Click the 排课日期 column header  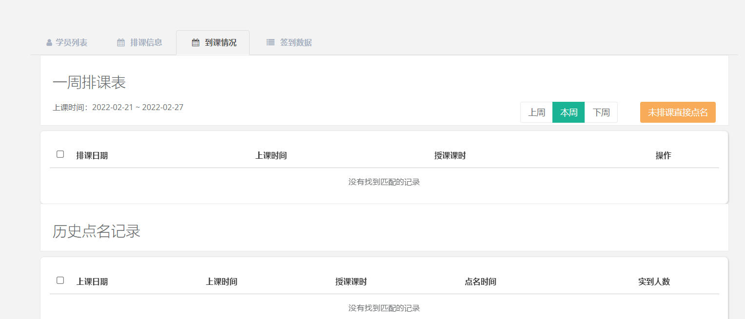(92, 156)
